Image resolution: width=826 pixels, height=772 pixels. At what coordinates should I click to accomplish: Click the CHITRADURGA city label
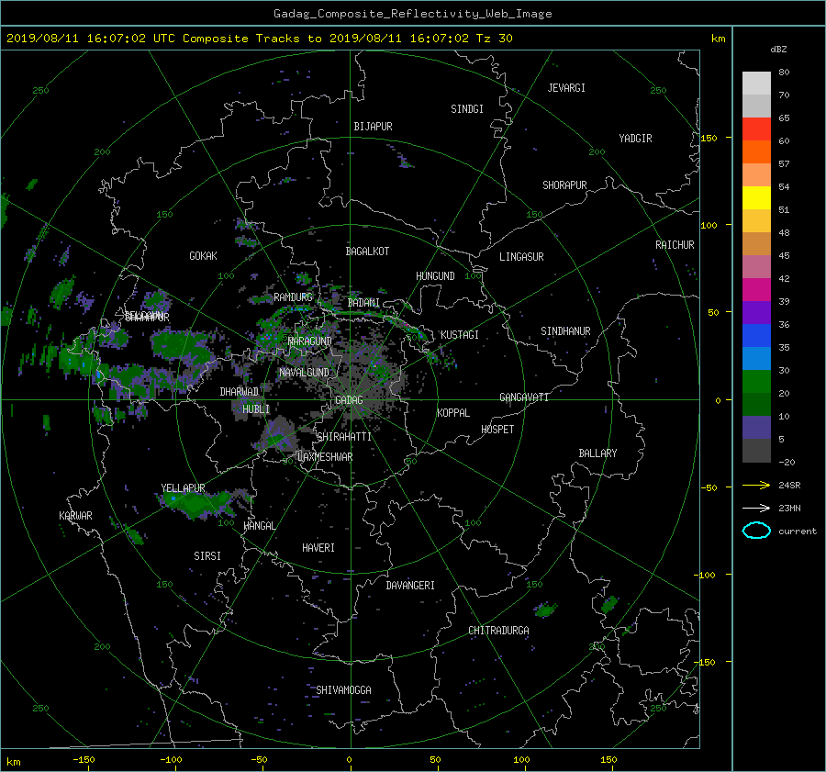498,631
